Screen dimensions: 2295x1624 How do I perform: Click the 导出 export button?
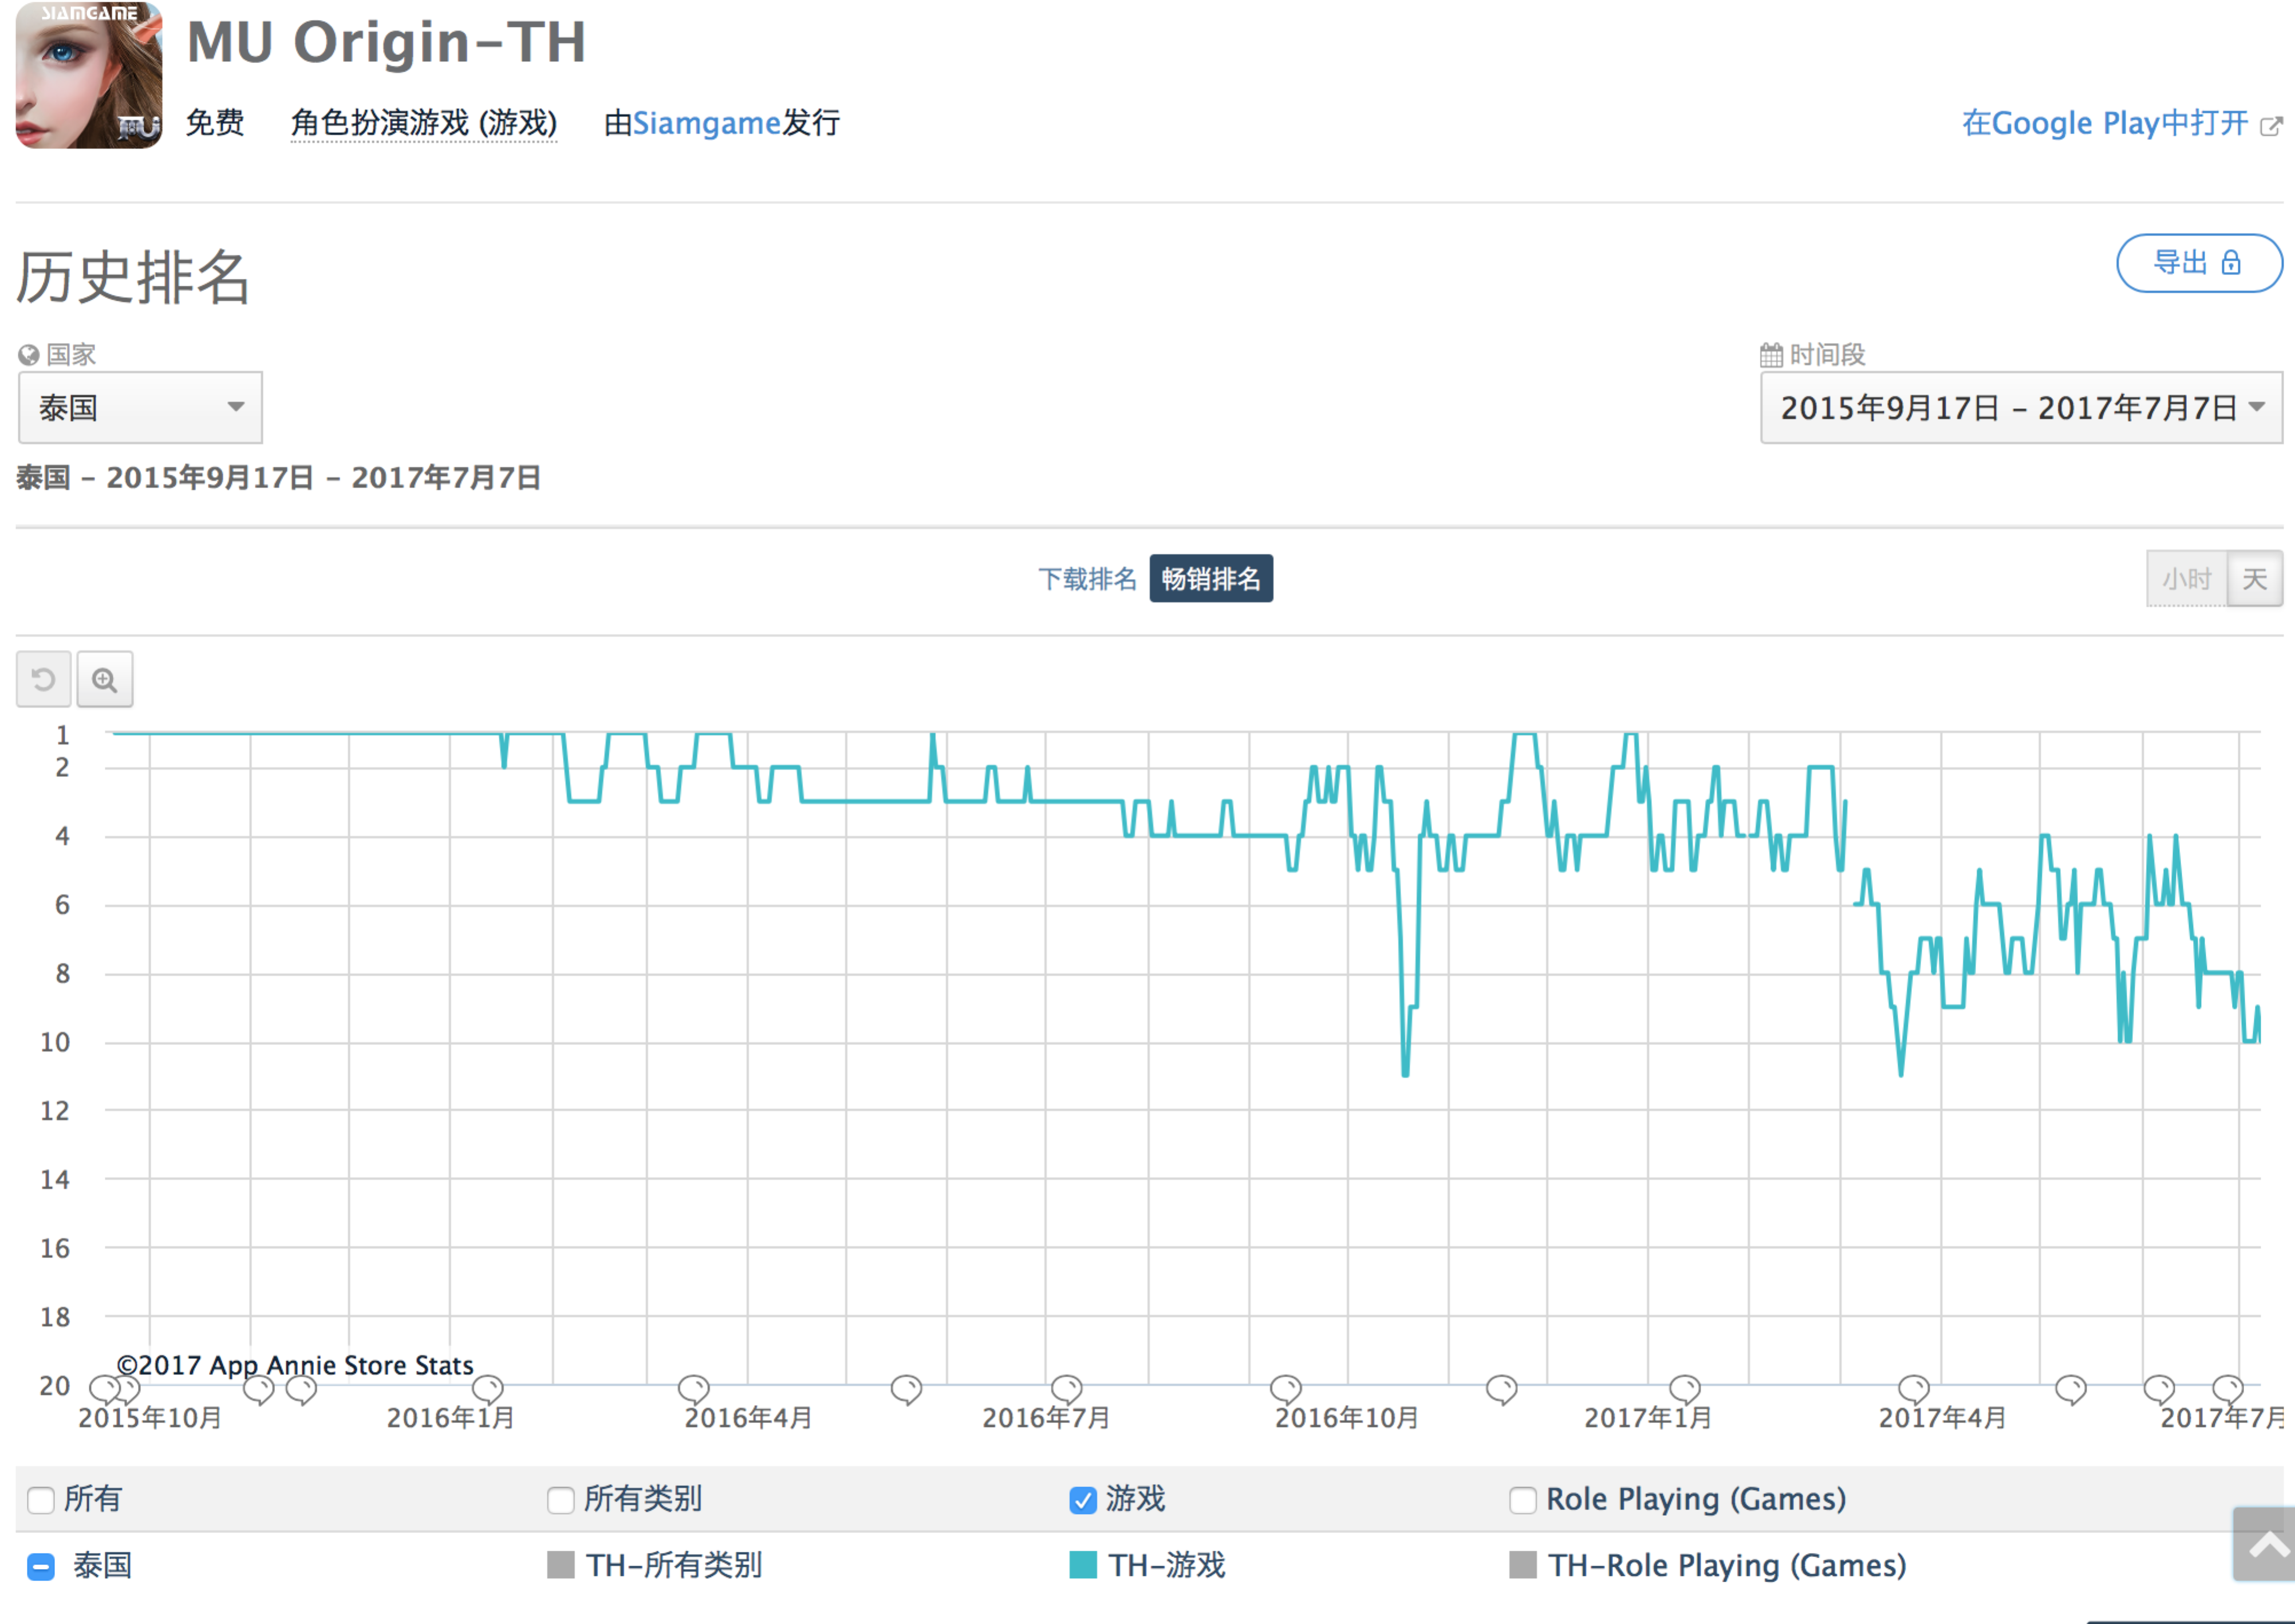(x=2199, y=263)
